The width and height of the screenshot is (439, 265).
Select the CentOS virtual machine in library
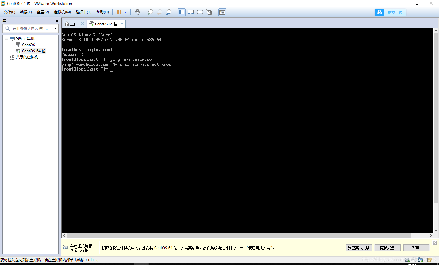click(x=28, y=45)
